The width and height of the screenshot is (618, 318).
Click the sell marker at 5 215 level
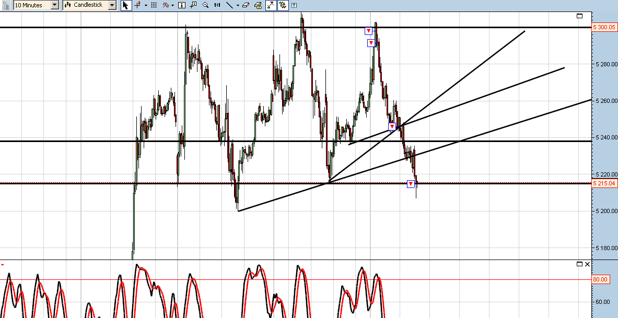[411, 184]
